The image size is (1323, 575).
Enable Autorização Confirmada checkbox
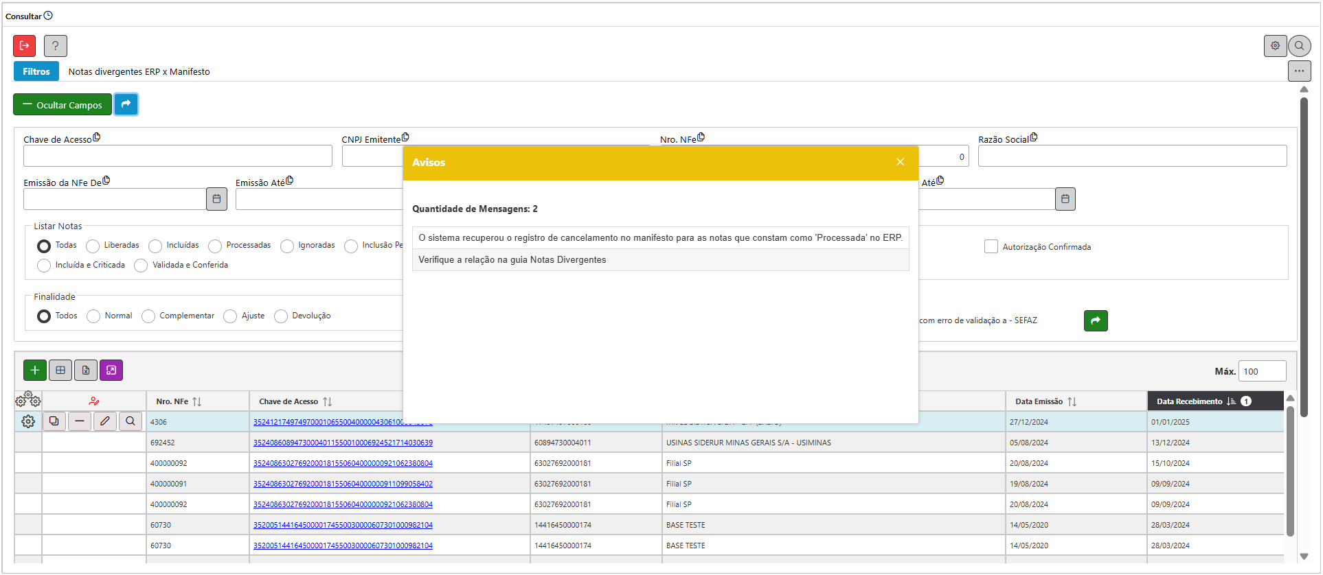tap(991, 246)
